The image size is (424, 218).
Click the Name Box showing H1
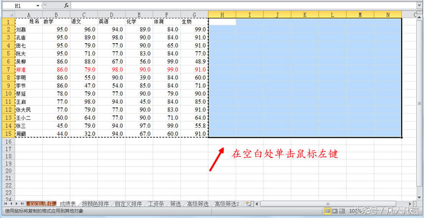pos(21,5)
